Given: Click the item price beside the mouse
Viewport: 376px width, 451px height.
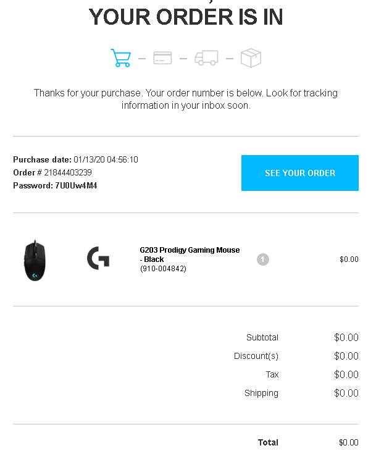Looking at the screenshot, I should (349, 259).
